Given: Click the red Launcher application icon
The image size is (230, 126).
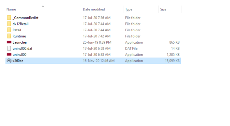Looking at the screenshot, I should tap(9, 42).
